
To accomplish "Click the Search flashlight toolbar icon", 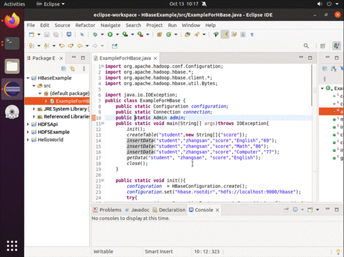I will pos(197,34).
